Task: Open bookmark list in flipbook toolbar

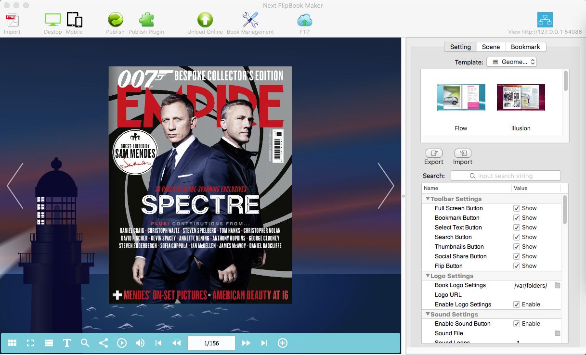Action: click(49, 343)
